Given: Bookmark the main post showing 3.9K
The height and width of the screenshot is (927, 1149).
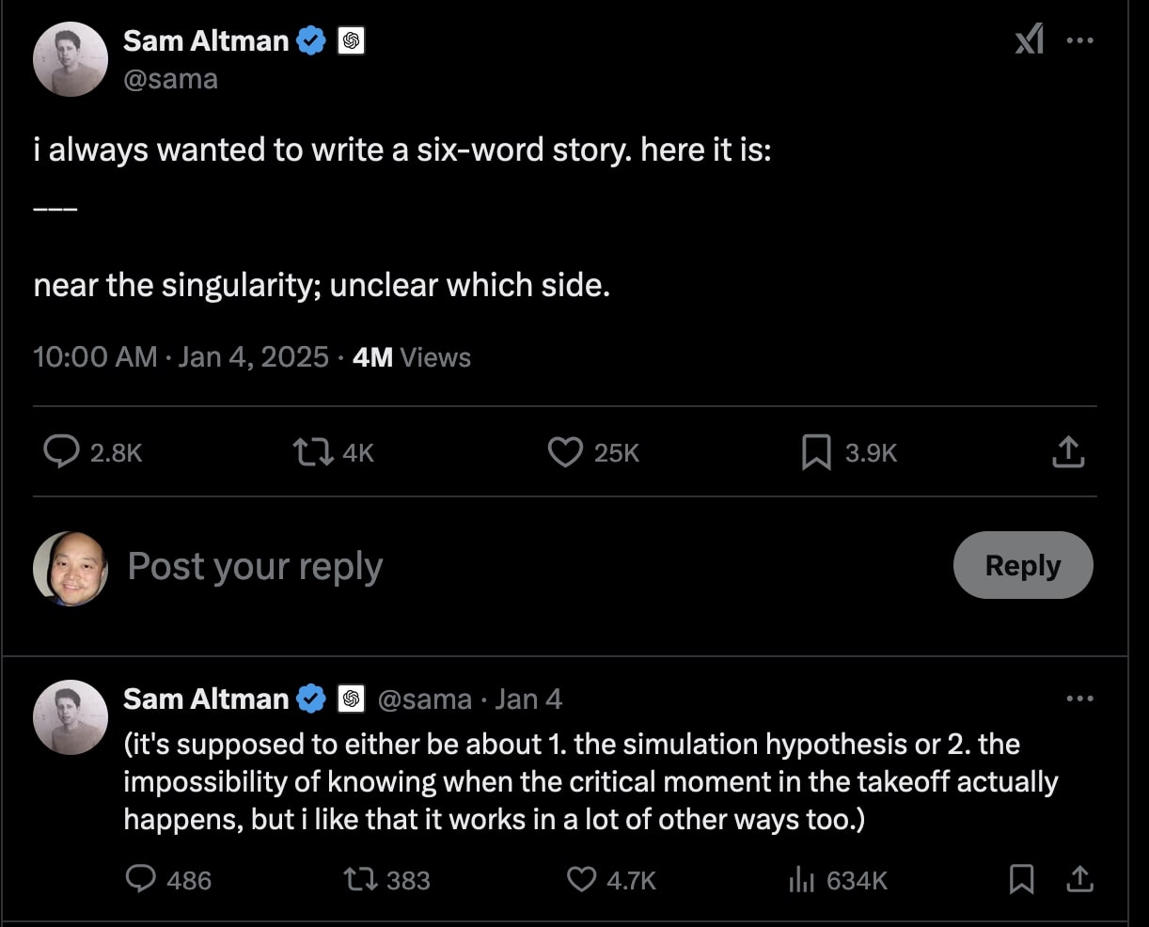Looking at the screenshot, I should click(x=815, y=452).
